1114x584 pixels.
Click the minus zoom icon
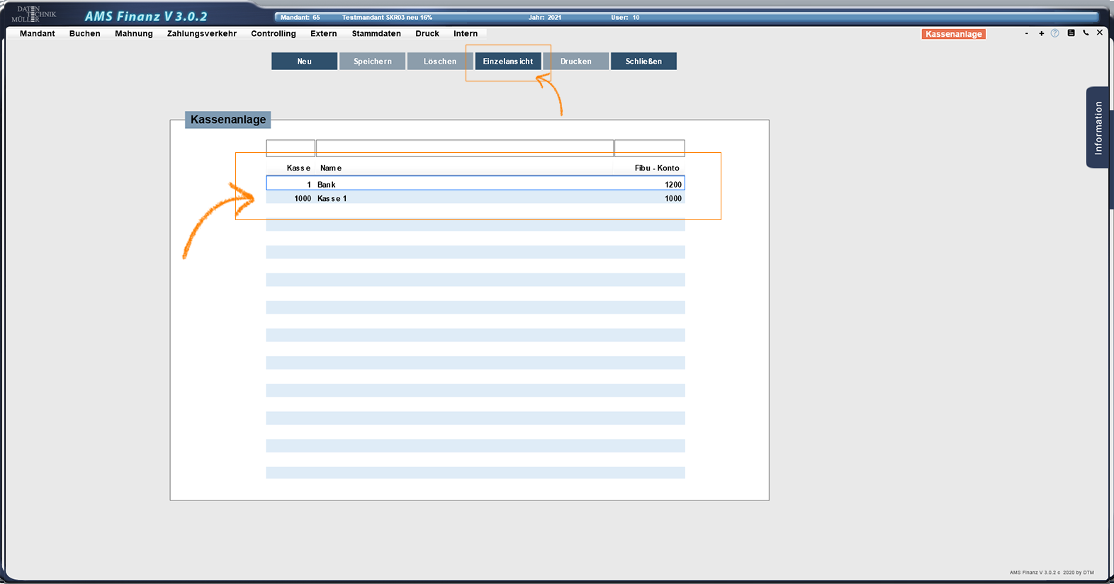click(x=1026, y=33)
